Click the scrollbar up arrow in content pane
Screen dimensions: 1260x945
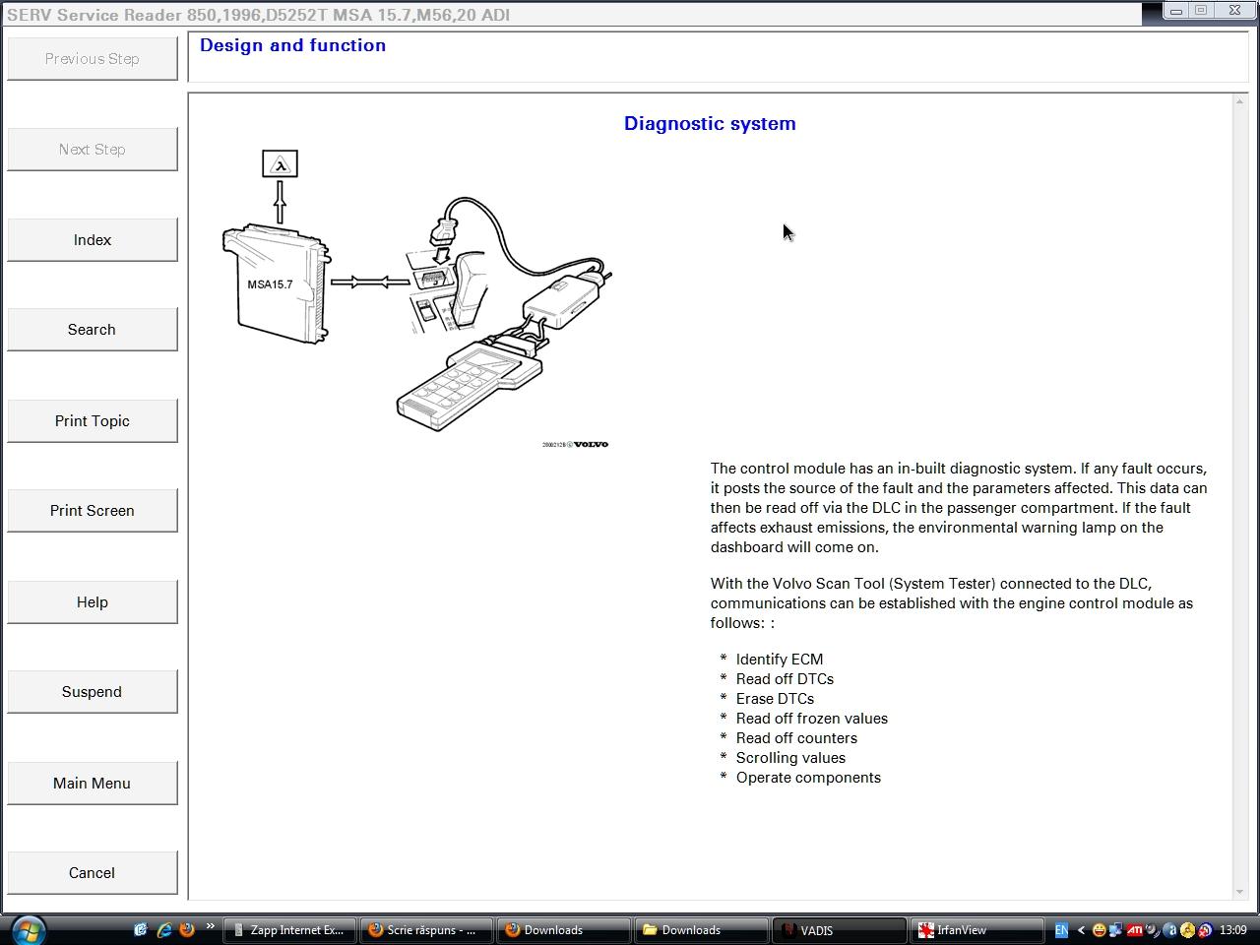(1239, 102)
